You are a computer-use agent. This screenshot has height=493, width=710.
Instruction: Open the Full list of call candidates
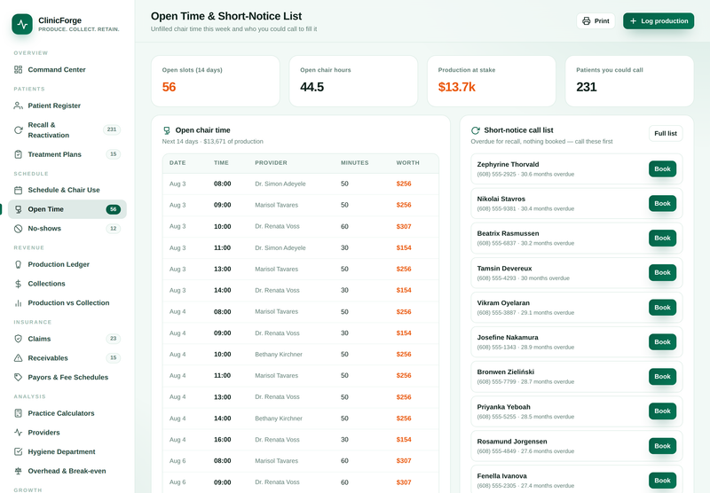point(665,133)
